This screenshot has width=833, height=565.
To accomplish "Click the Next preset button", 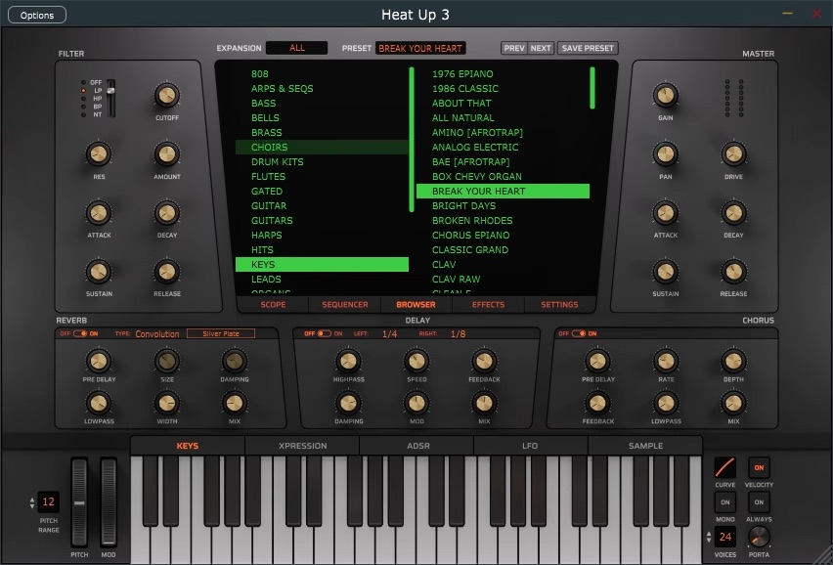I will 541,48.
